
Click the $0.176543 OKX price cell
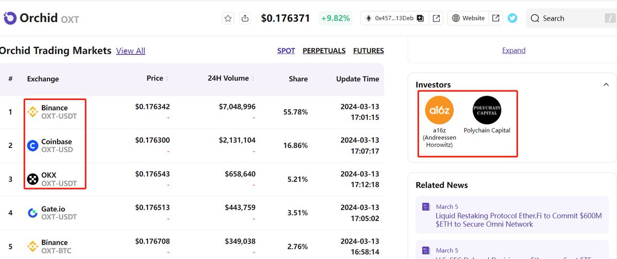153,174
